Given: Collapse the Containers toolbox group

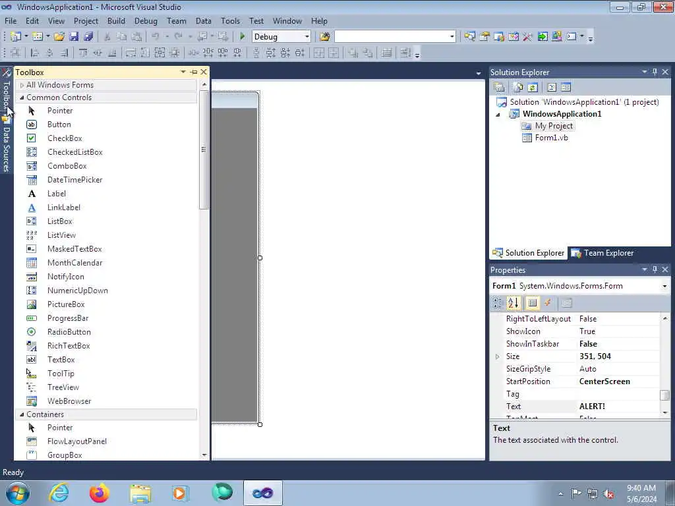Looking at the screenshot, I should 22,414.
